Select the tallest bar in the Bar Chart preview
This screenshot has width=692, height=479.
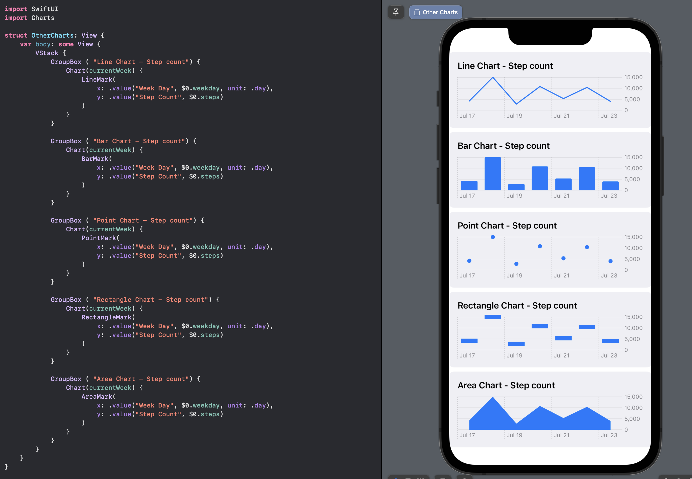tap(493, 173)
